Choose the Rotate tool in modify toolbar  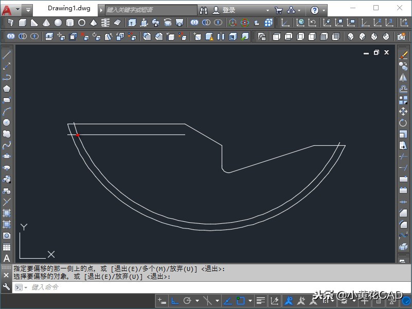403,123
